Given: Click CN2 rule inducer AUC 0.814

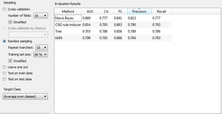Looking at the screenshot, I should pyautogui.click(x=86, y=25).
